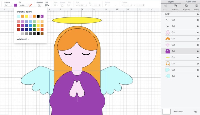Hide the orange long hair layer
The height and width of the screenshot is (115, 200).
[x=198, y=64]
